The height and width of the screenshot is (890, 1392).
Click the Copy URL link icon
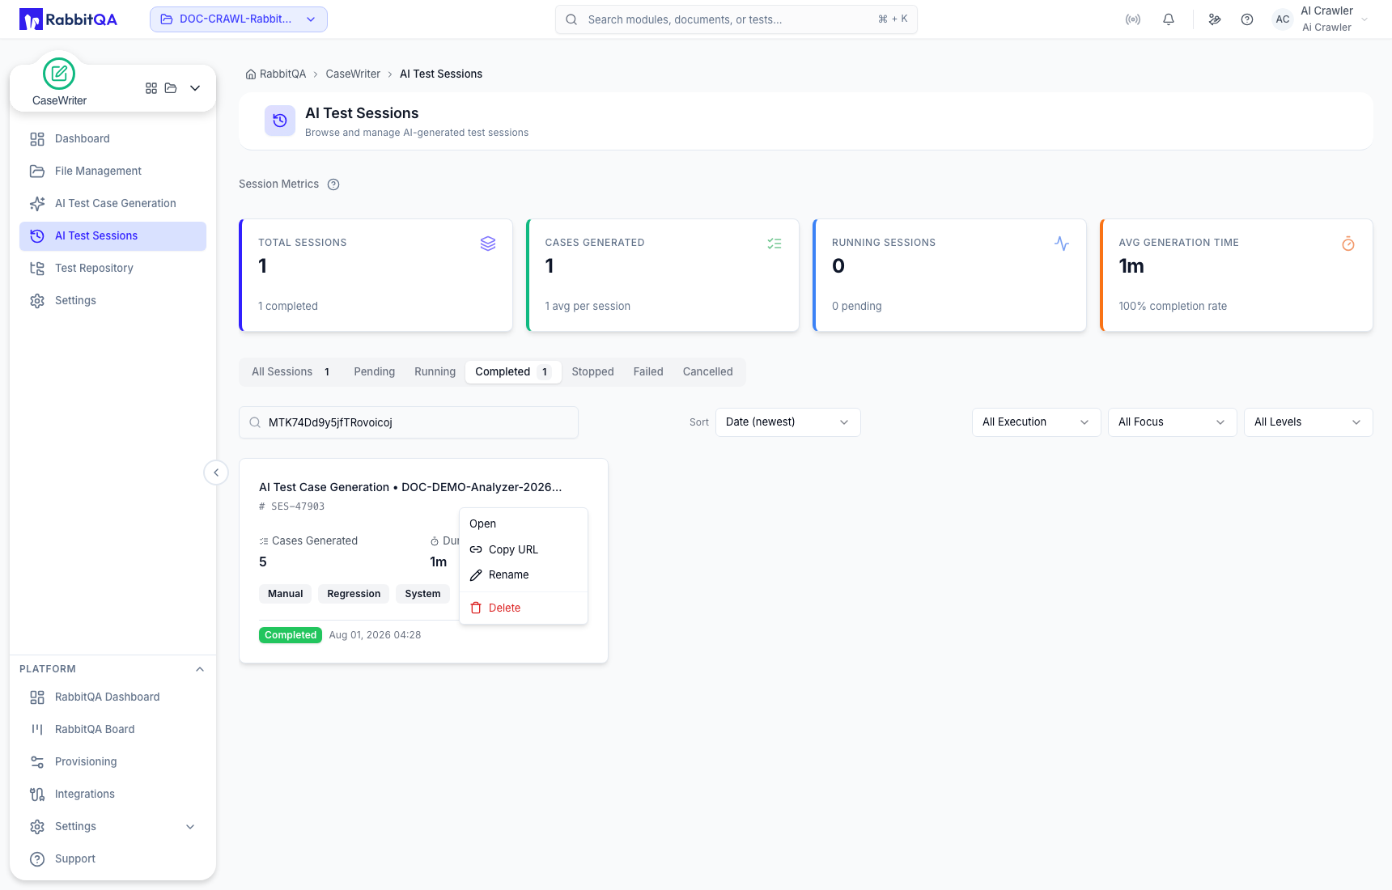coord(476,549)
